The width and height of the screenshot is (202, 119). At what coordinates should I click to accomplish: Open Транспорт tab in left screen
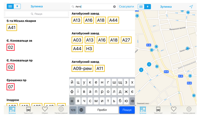coord(28,110)
